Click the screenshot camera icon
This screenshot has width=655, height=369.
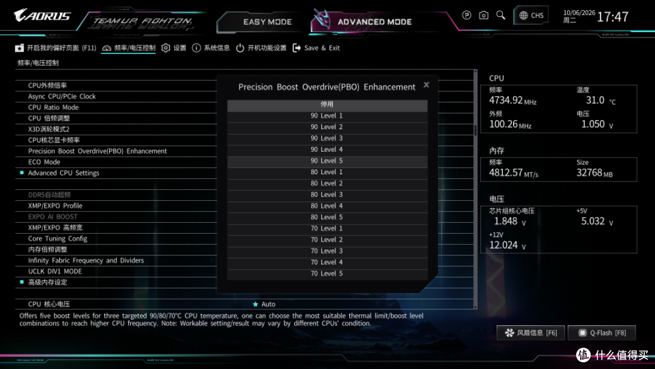(x=483, y=15)
